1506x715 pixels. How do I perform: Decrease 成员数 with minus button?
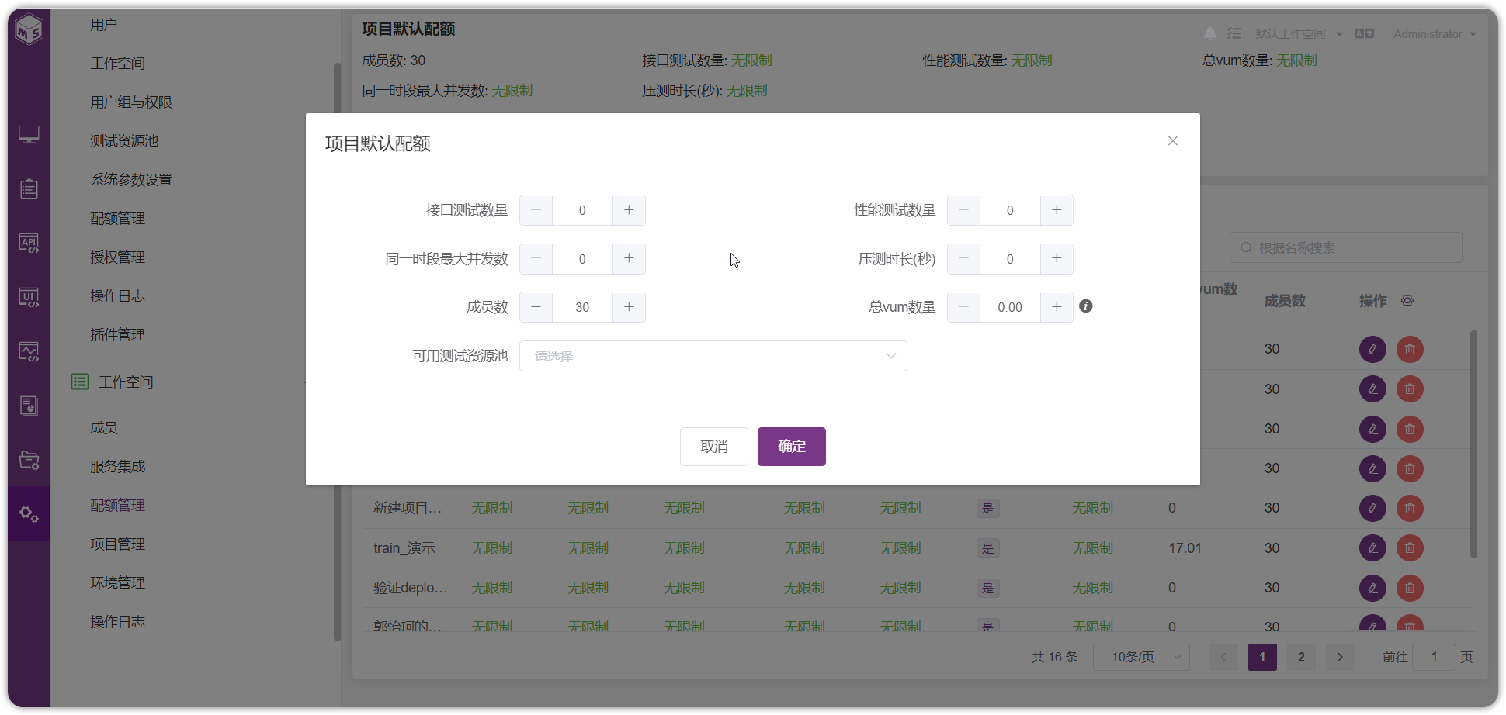(536, 307)
